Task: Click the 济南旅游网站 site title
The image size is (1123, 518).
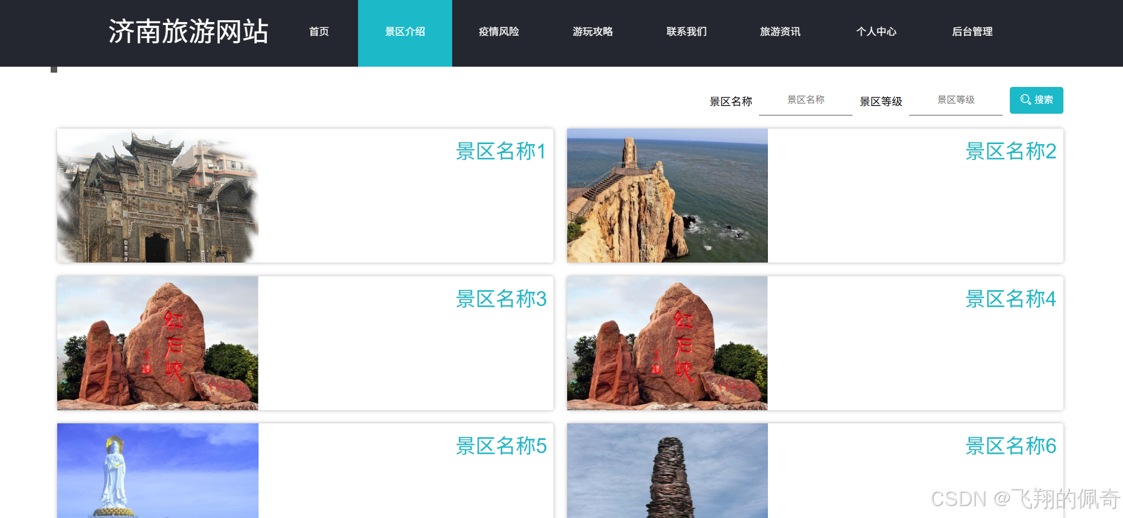Action: click(188, 32)
